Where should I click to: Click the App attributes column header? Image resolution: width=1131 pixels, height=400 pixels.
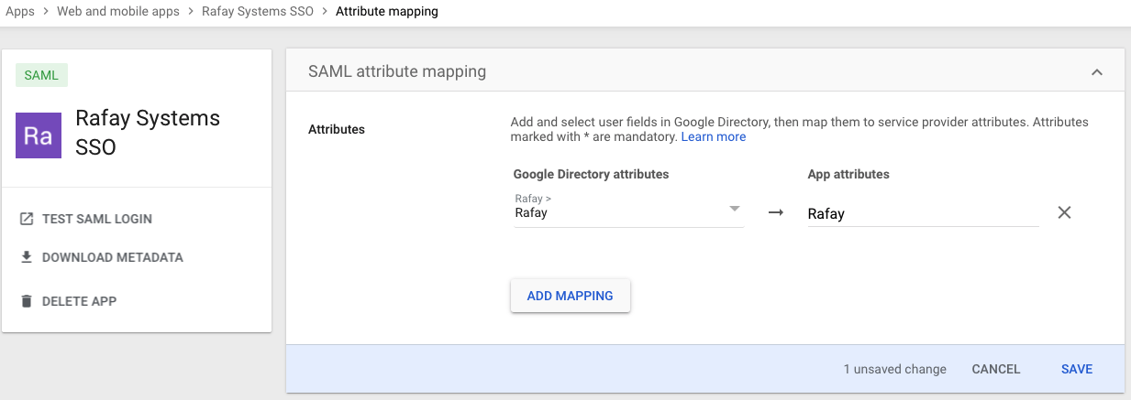pyautogui.click(x=848, y=174)
